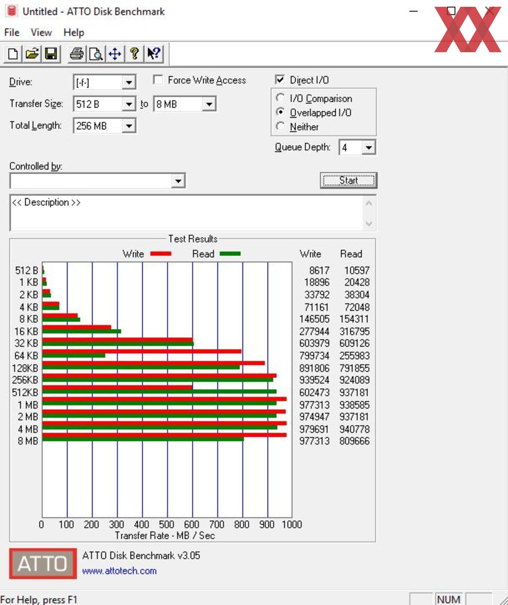Click the 128KB write value 891806
The image size is (508, 605).
click(x=314, y=368)
